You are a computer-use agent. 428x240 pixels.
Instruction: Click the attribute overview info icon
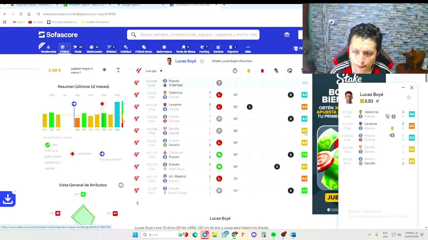tap(121, 185)
